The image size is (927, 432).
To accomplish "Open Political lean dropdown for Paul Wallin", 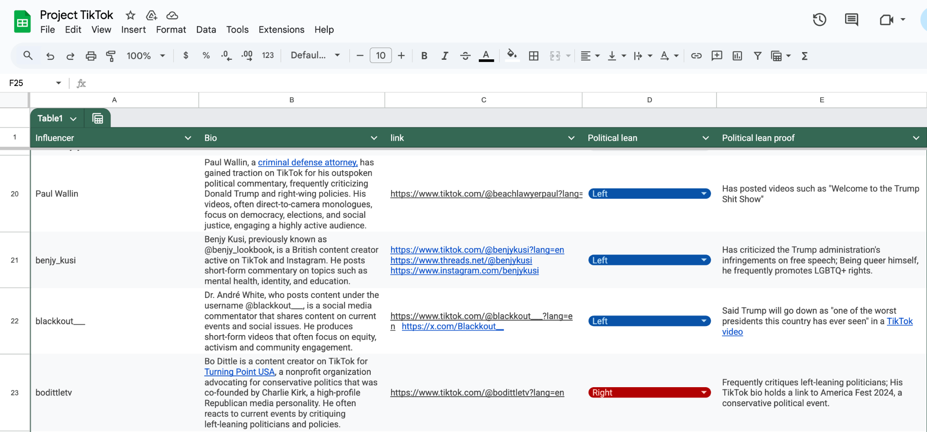I will pyautogui.click(x=703, y=194).
